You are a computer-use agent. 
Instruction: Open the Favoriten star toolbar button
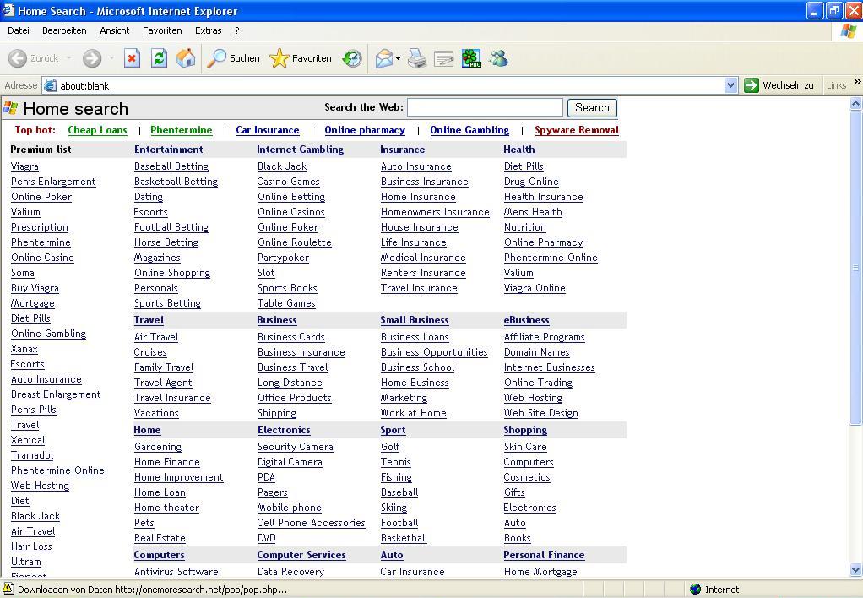click(301, 58)
